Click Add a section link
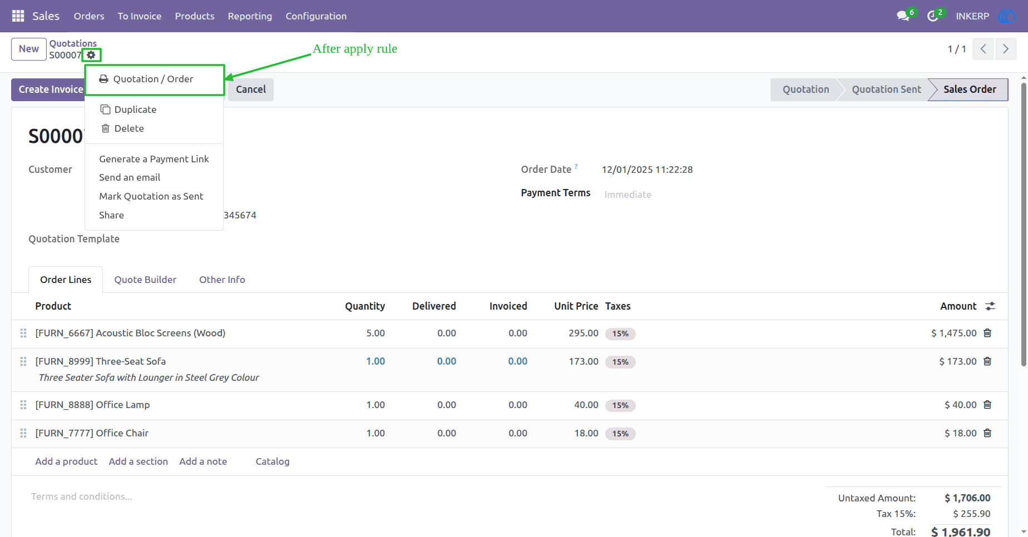1028x537 pixels. tap(139, 461)
